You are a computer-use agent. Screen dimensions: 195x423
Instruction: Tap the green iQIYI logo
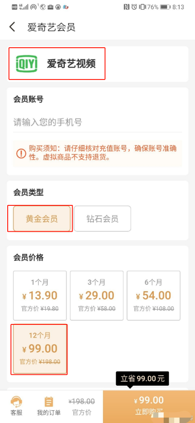tap(26, 64)
